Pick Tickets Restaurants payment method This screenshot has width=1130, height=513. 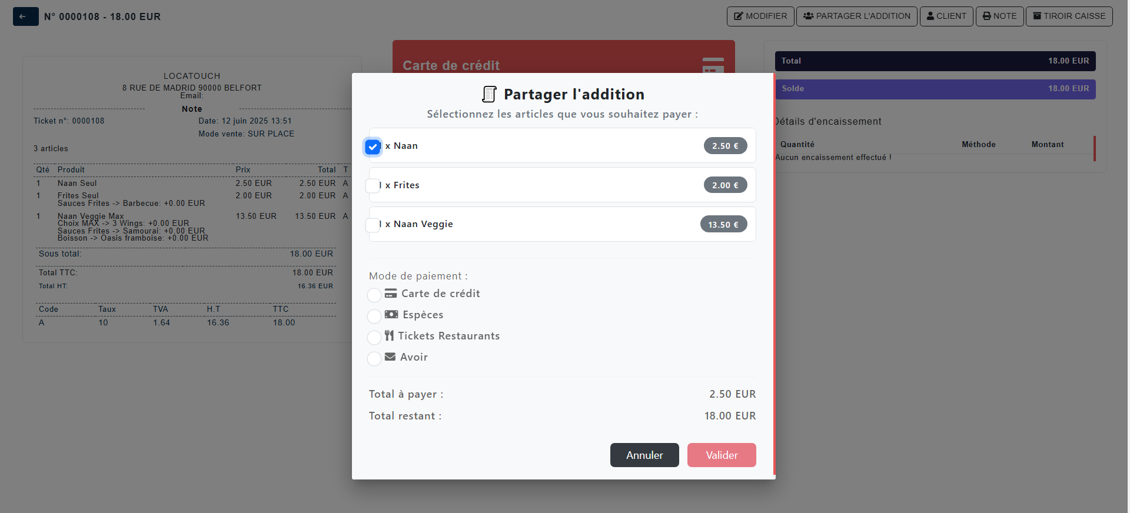[374, 337]
